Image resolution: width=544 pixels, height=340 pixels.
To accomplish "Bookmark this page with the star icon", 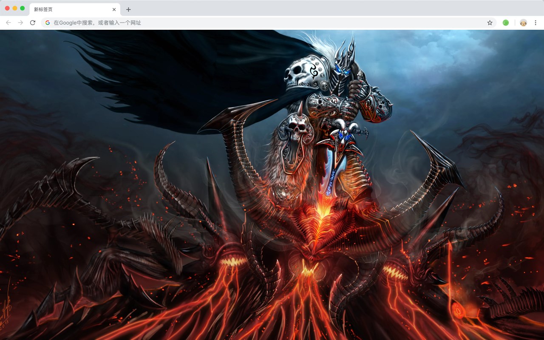I will click(490, 23).
